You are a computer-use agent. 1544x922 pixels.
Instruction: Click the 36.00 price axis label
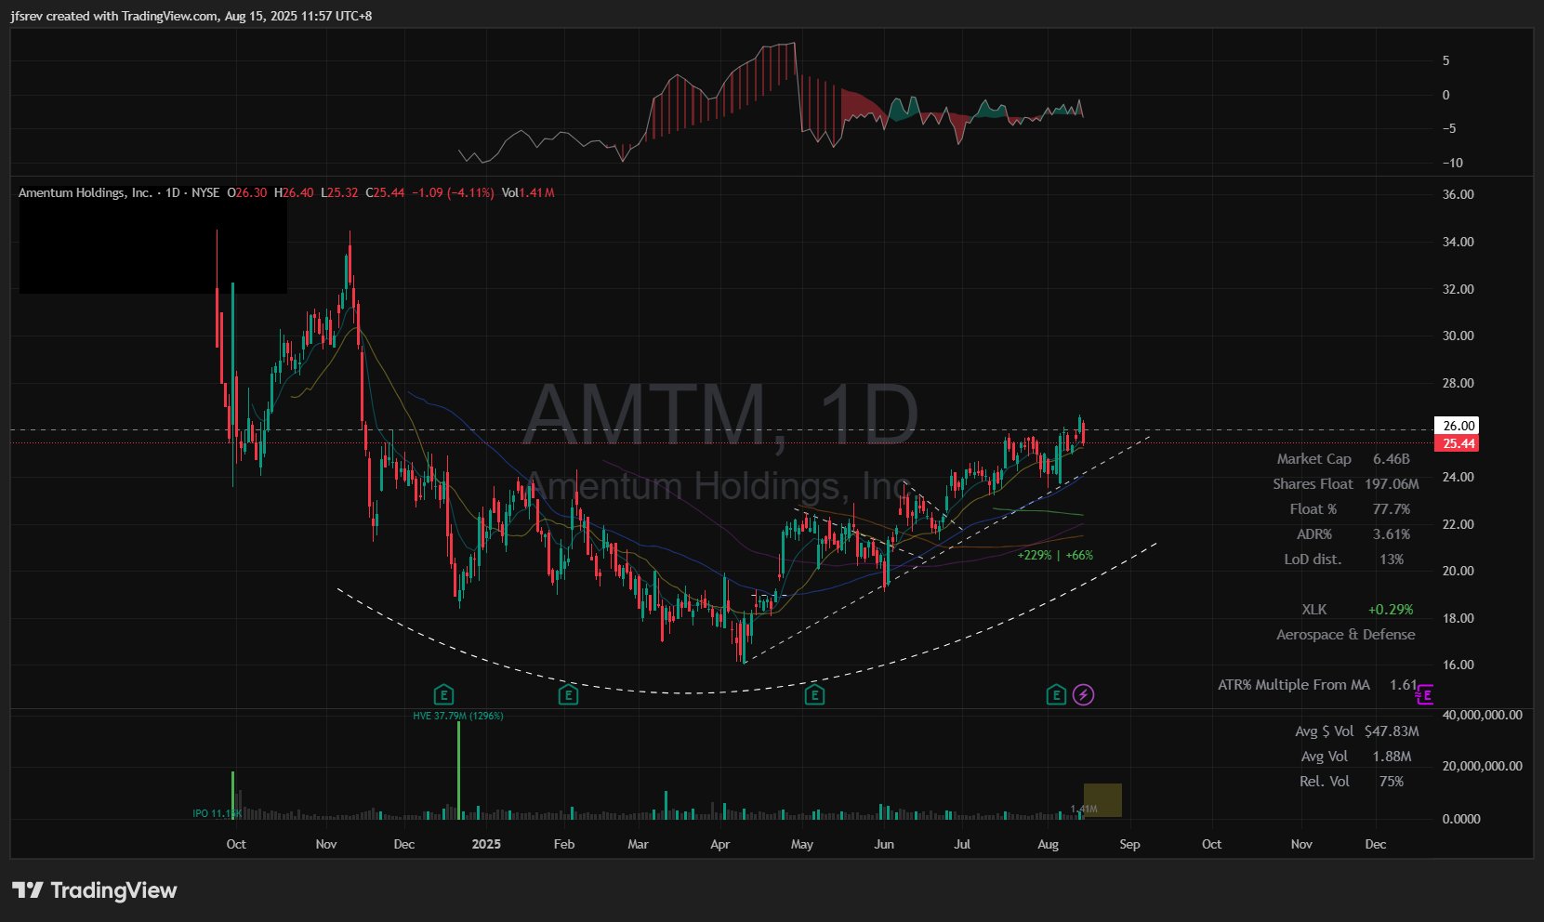tap(1458, 194)
